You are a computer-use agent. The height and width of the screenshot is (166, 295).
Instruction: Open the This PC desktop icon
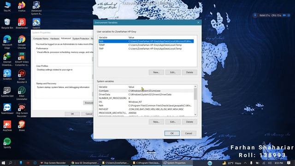click(x=7, y=6)
